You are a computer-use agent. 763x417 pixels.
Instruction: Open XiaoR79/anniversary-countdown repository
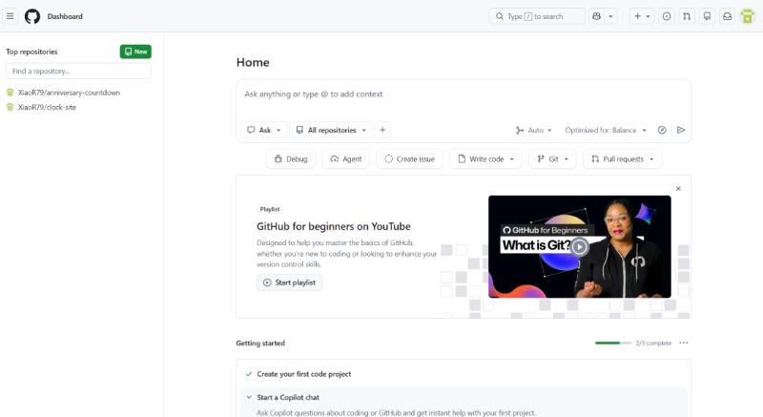(x=69, y=93)
